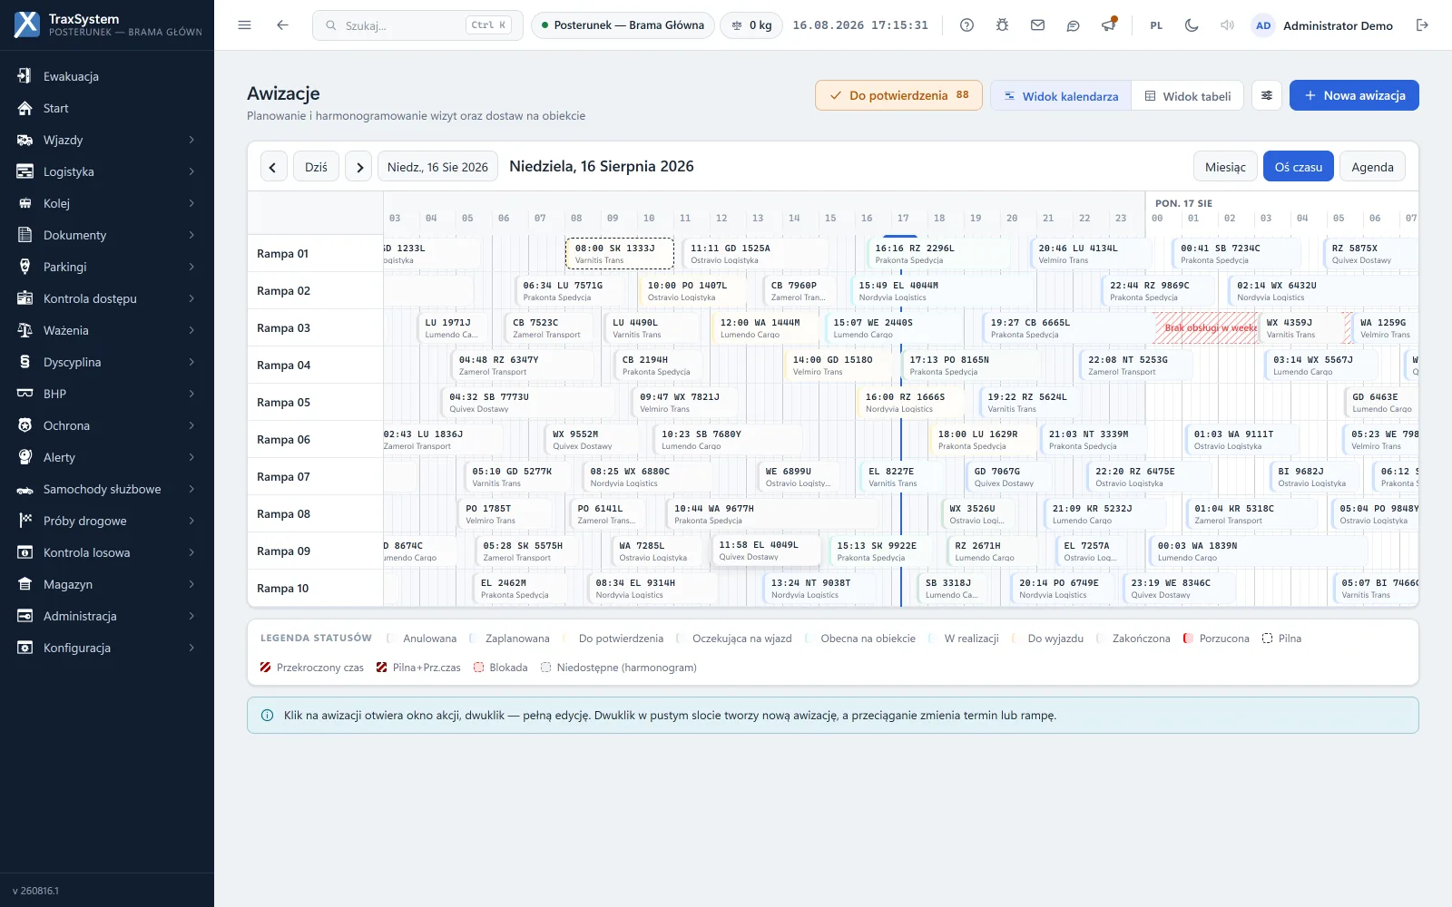Screen dimensions: 1452x907
Task: Click the Porzucona legend status swatch
Action: pos(1188,639)
